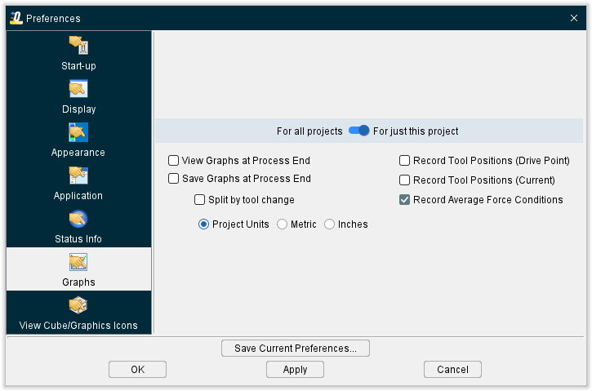Toggle the all projects / this project switch
The width and height of the screenshot is (592, 391).
click(358, 131)
